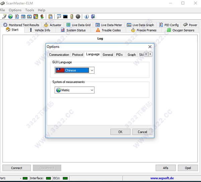The height and width of the screenshot is (182, 201).
Task: Click Cancel in Options dialog
Action: tap(142, 132)
